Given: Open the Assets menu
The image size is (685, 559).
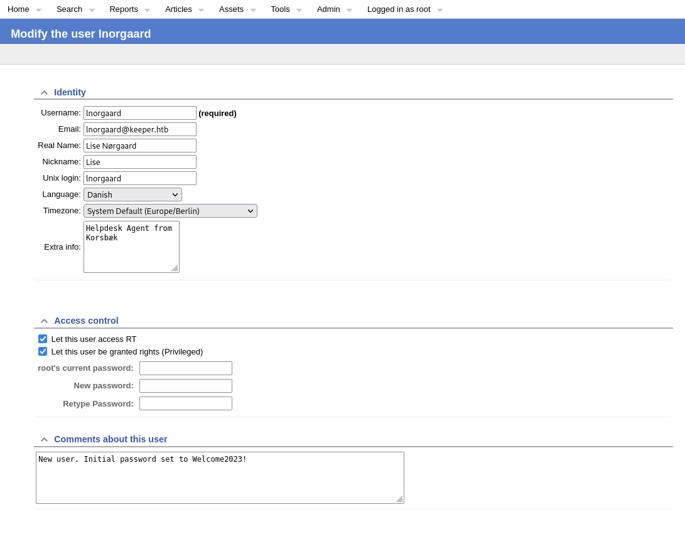Looking at the screenshot, I should point(231,9).
